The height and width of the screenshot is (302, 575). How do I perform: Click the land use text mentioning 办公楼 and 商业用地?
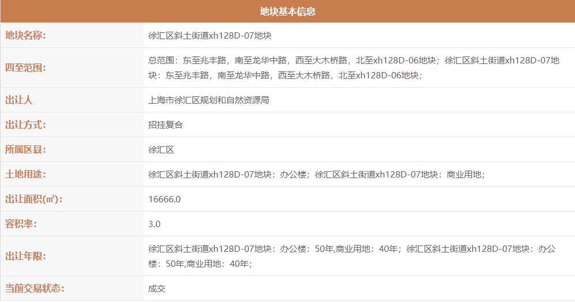[x=316, y=174]
